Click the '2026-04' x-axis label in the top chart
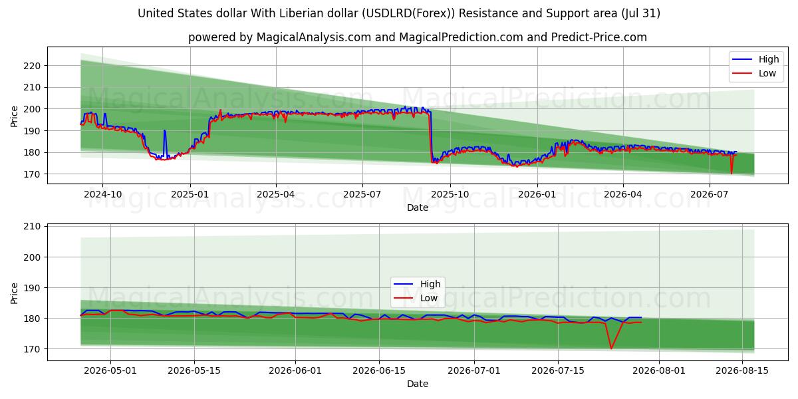 pos(622,194)
